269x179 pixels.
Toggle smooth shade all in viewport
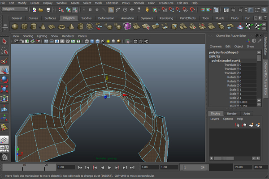coord(92,41)
